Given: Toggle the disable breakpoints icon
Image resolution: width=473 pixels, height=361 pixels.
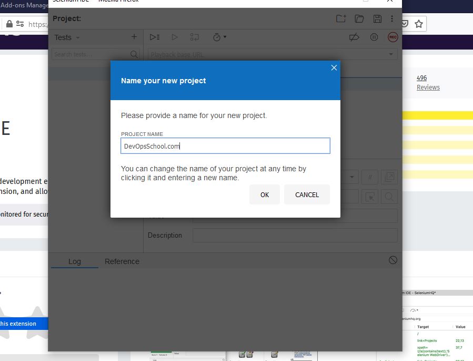Looking at the screenshot, I should click(x=355, y=37).
